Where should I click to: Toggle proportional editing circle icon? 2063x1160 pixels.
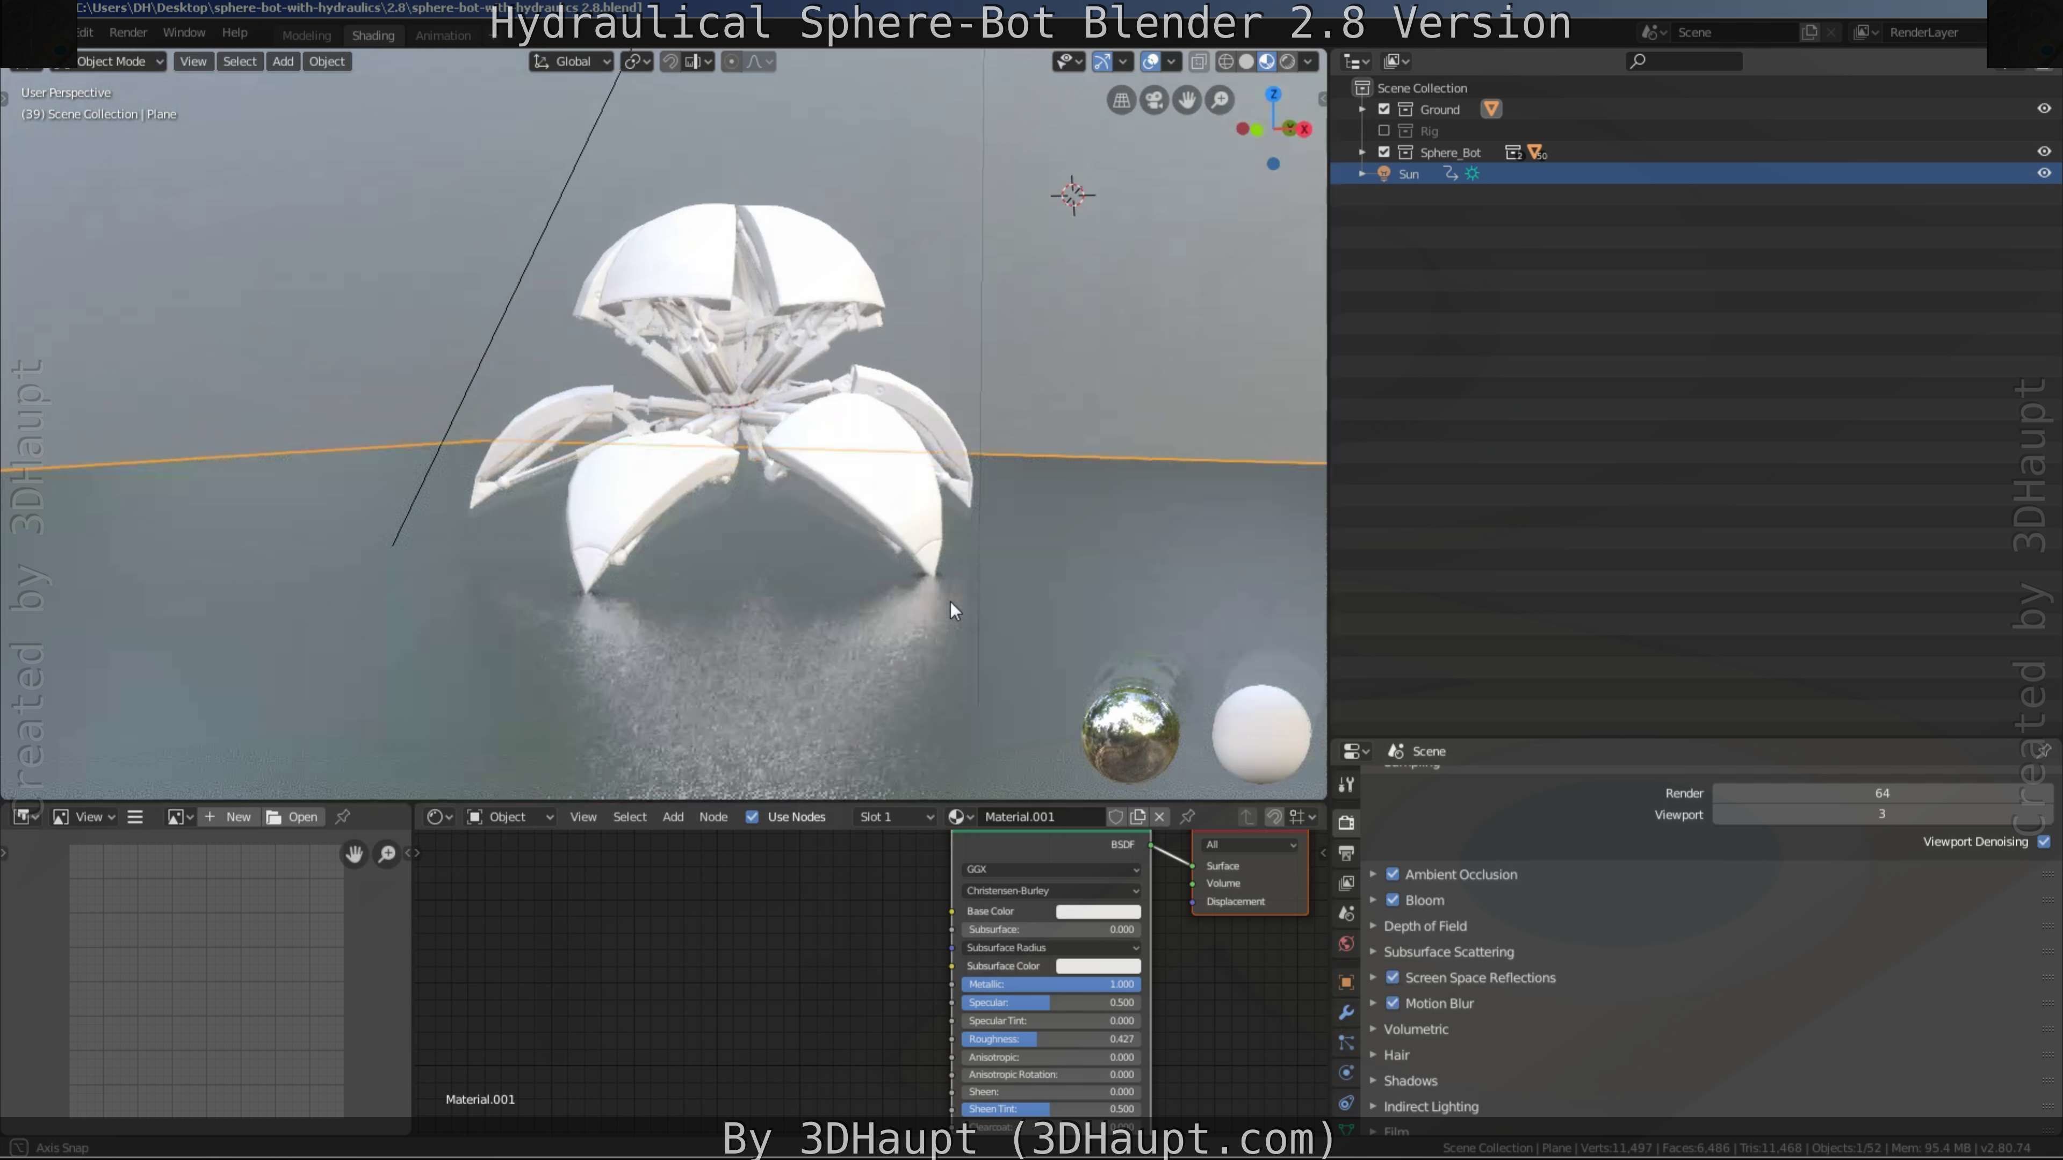click(731, 62)
